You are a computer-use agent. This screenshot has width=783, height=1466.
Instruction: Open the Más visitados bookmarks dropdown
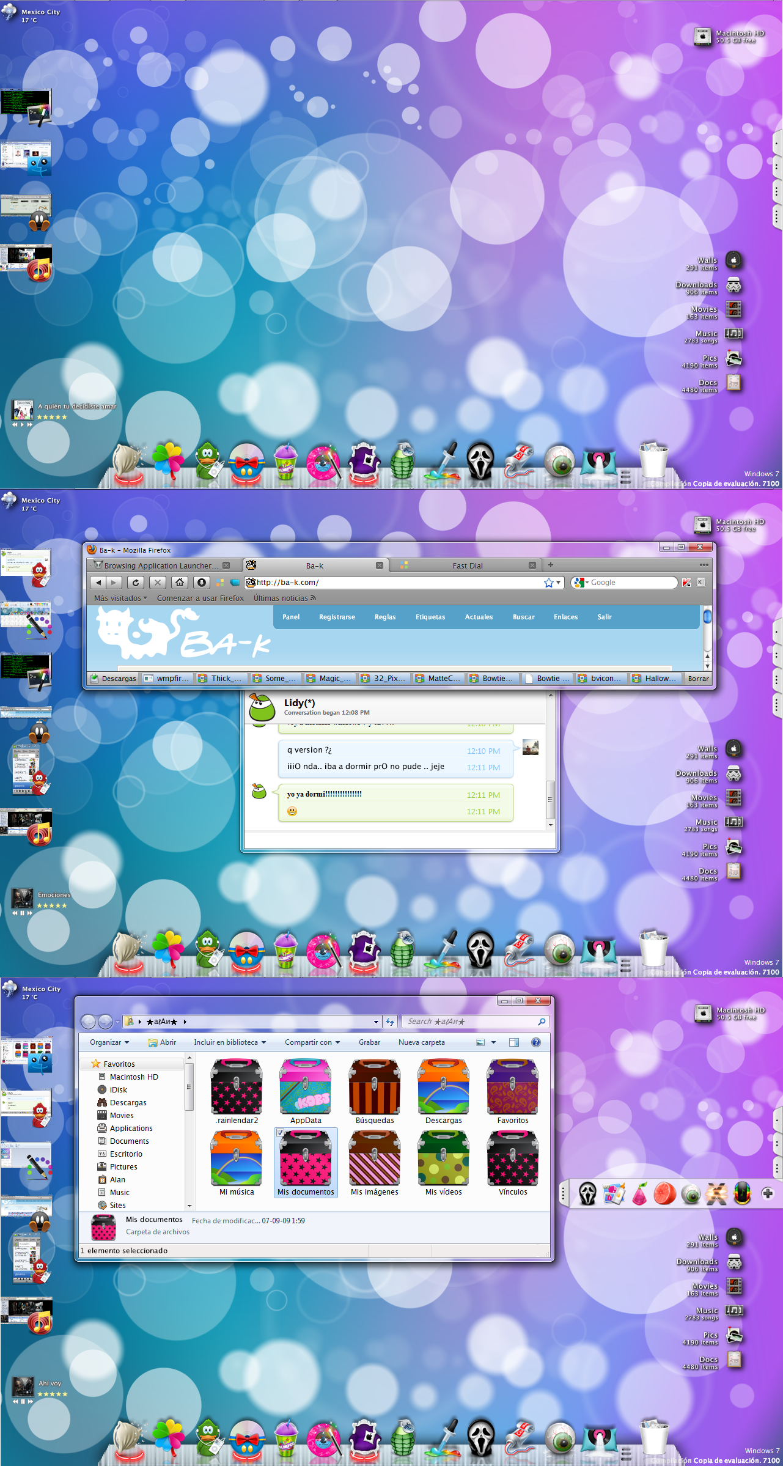pyautogui.click(x=120, y=599)
